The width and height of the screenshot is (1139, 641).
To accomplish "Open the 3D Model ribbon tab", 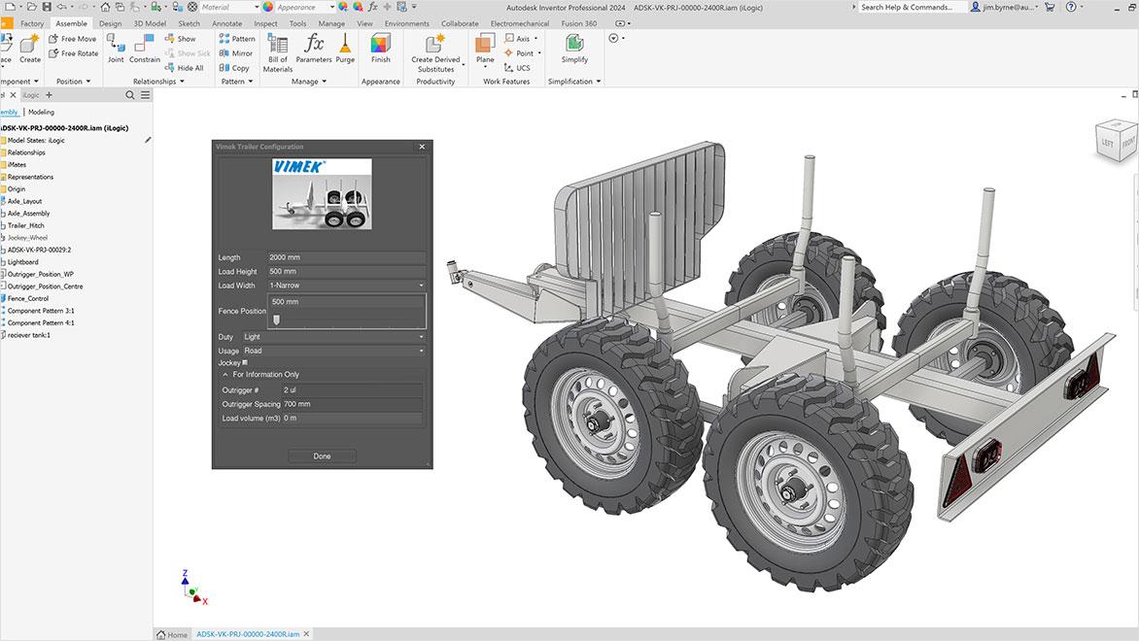I will 150,23.
